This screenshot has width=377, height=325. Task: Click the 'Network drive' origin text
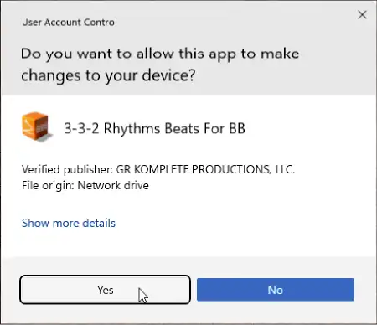(113, 185)
